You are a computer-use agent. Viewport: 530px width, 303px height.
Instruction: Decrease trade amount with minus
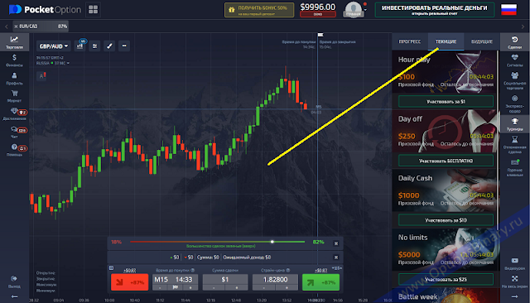point(214,287)
